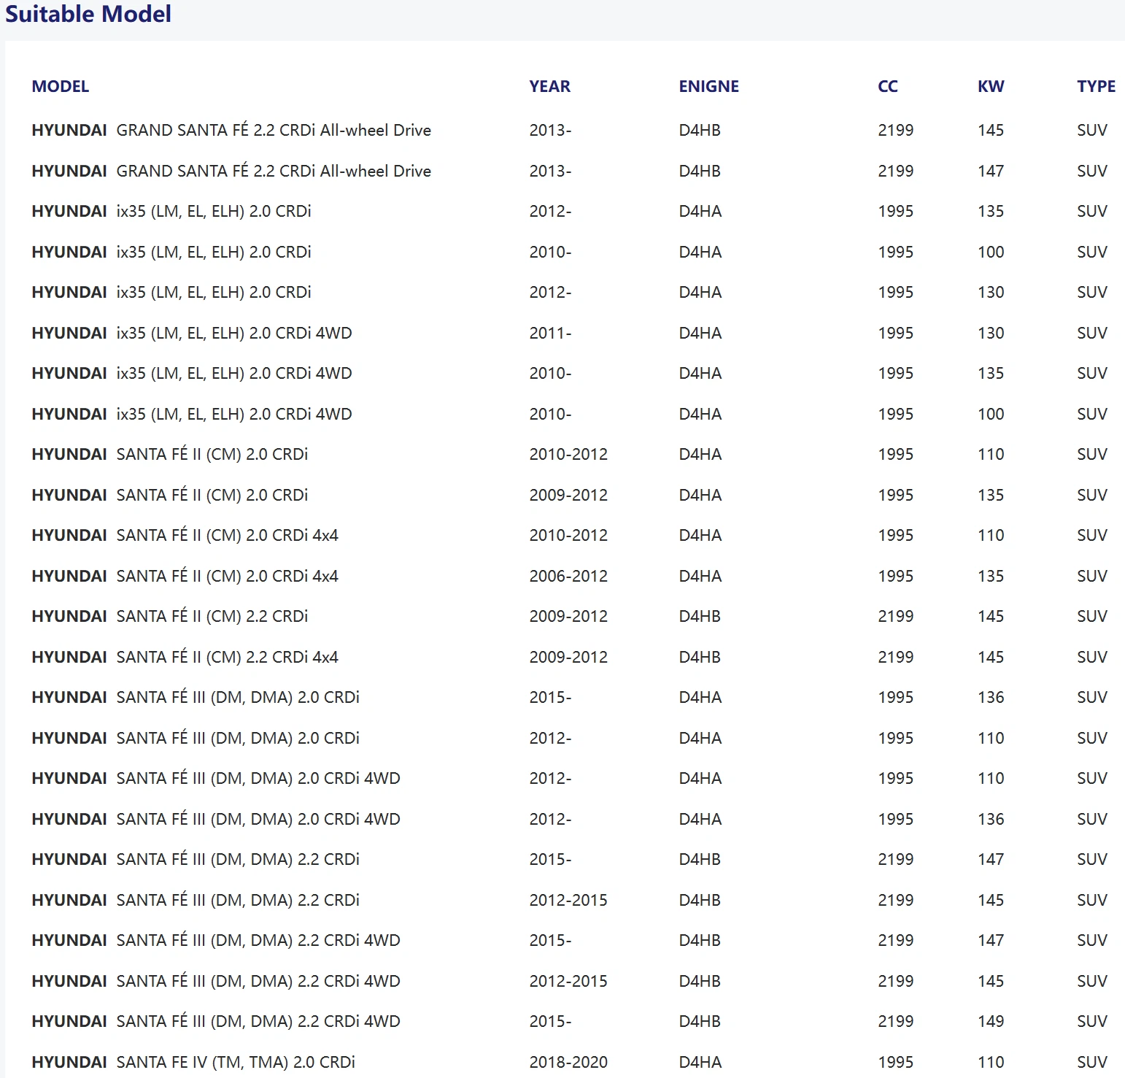Click the '135' KW cell in the ix35 2.0 CRDi 4WD row
The width and height of the screenshot is (1125, 1078).
pos(991,373)
